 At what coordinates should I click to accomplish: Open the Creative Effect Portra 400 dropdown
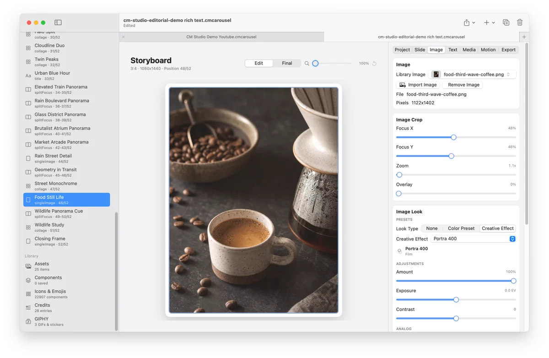pos(473,239)
